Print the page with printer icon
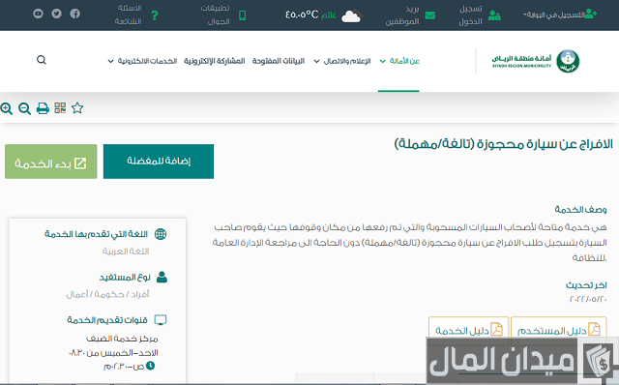 43,108
